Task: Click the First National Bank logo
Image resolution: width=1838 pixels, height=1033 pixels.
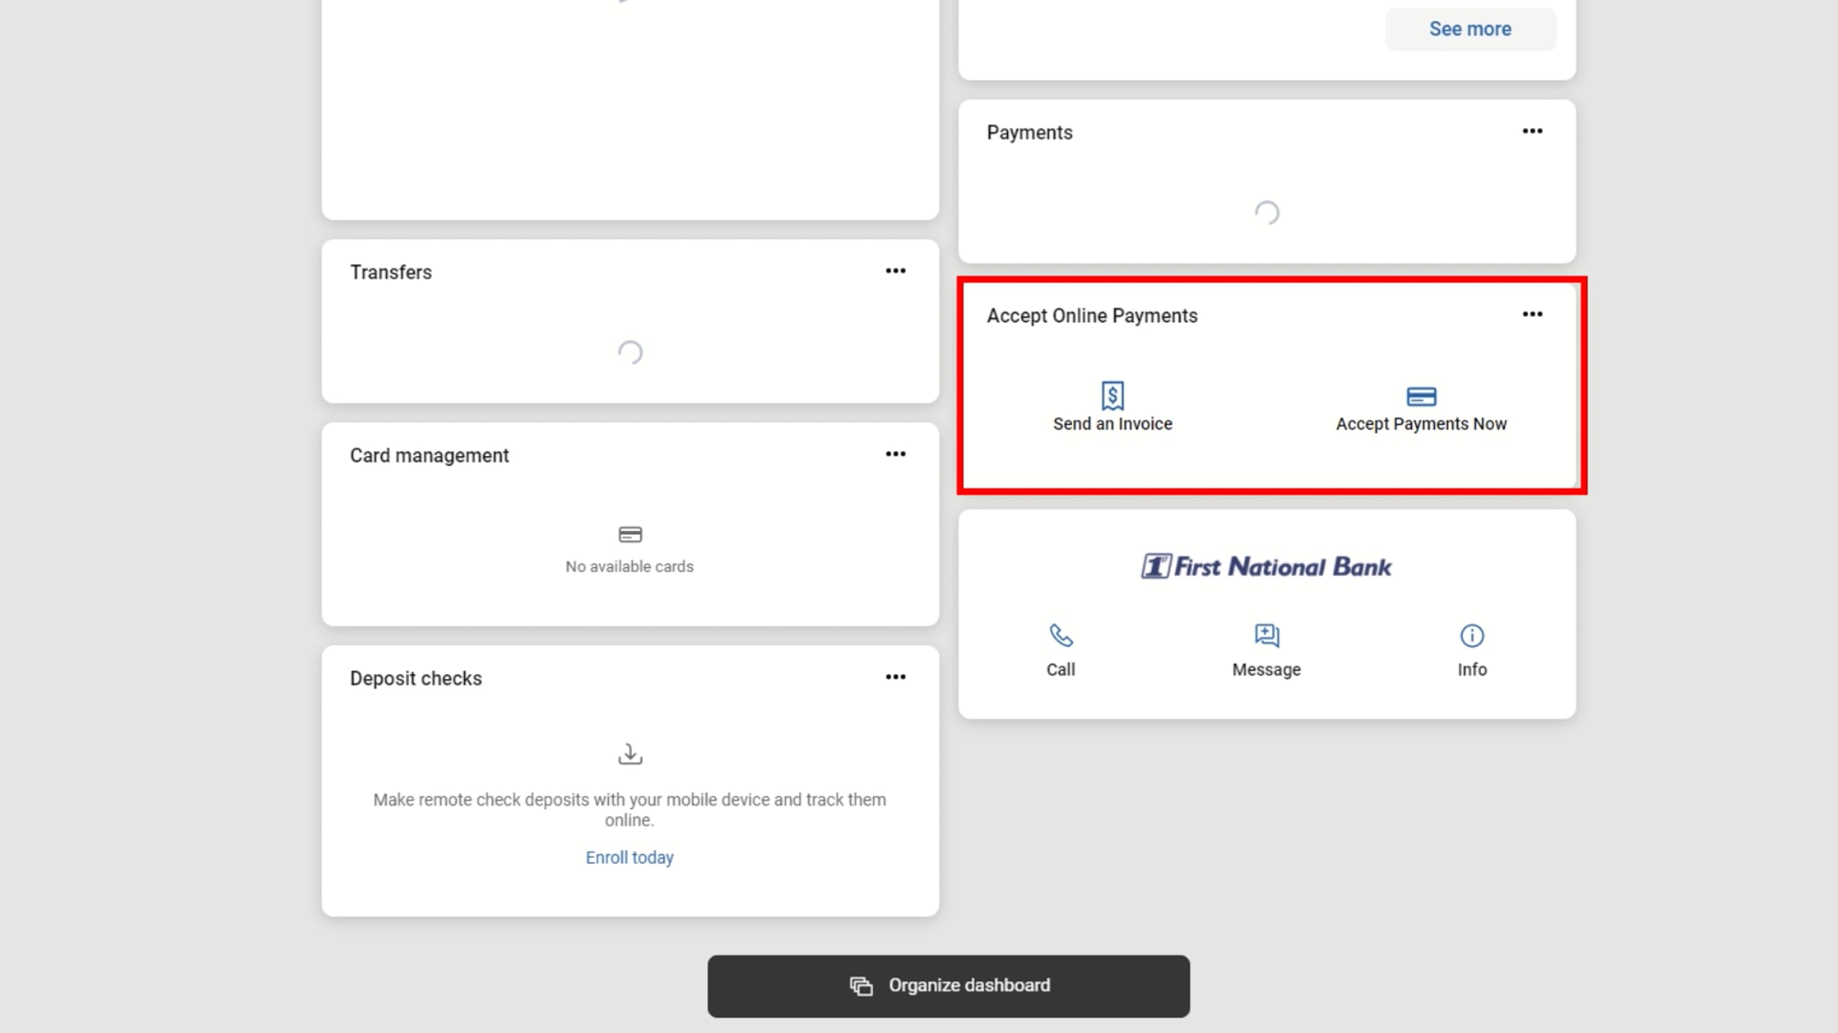Action: pyautogui.click(x=1266, y=566)
